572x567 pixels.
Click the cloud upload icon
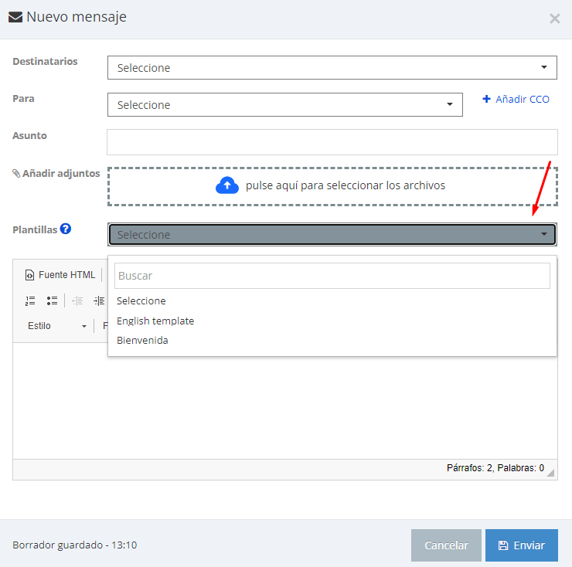(x=227, y=185)
